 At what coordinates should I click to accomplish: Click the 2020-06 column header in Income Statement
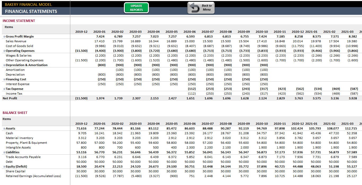(190, 31)
